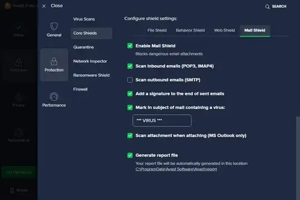The height and width of the screenshot is (200, 300).
Task: Uncheck Scan inbound emails (POP3, IMAP4)
Action: (130, 66)
